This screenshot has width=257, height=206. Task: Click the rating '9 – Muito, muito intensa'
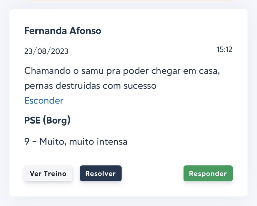[76, 142]
